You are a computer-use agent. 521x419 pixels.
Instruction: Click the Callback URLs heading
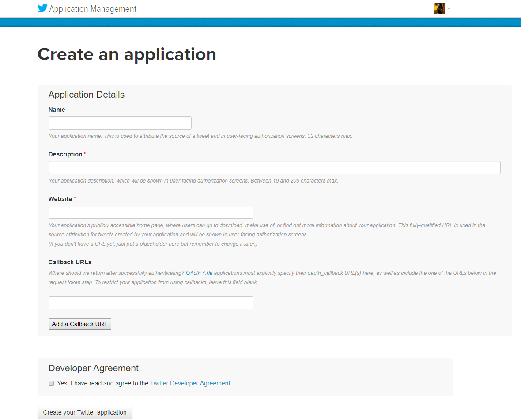(x=70, y=262)
